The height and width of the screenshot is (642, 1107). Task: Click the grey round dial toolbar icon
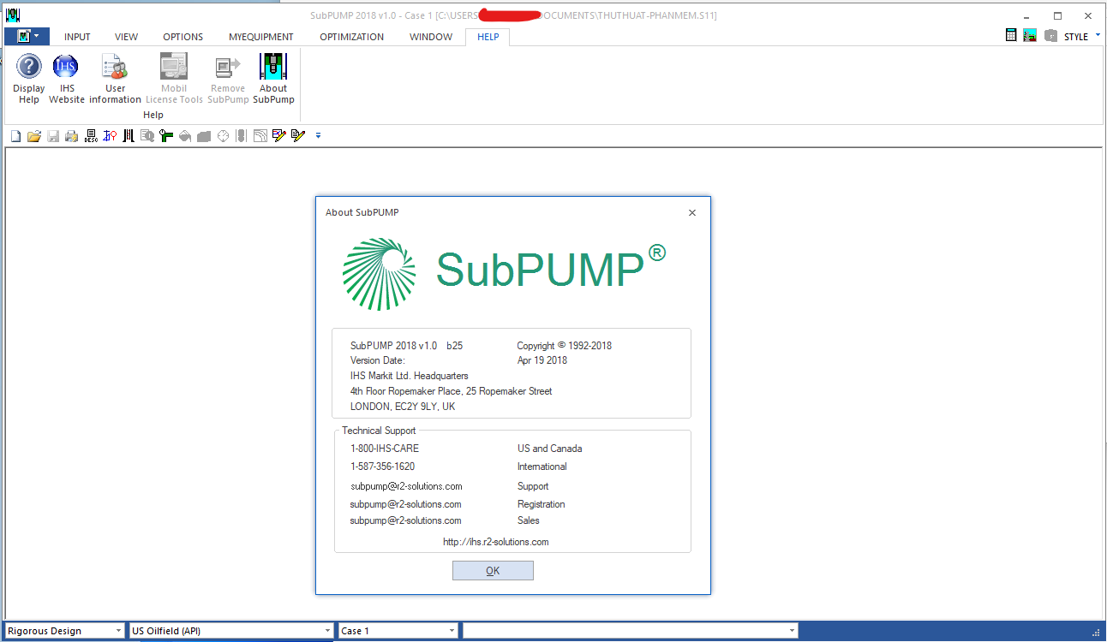click(223, 136)
